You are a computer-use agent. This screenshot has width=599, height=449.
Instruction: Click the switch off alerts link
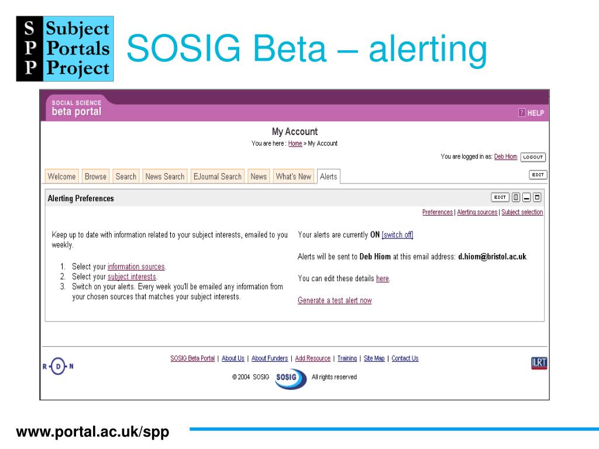[x=397, y=235]
